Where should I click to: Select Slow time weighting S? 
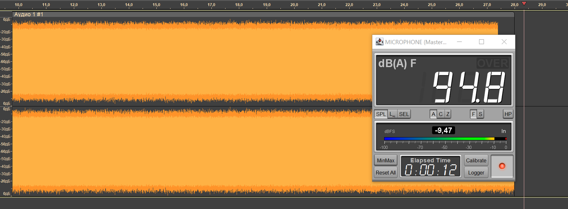480,114
